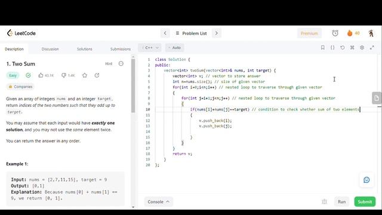Click the Hint link
The width and height of the screenshot is (382, 215).
[x=109, y=64]
